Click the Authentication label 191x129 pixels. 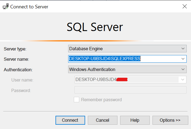pyautogui.click(x=18, y=70)
